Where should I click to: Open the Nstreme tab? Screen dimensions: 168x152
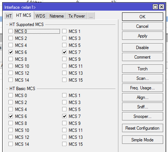click(57, 16)
